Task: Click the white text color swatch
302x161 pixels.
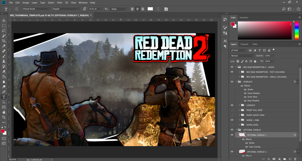Action: 150,9
